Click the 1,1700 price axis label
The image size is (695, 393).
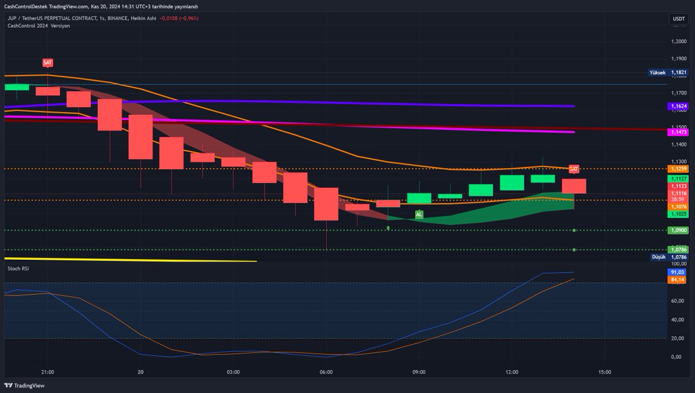click(x=679, y=93)
